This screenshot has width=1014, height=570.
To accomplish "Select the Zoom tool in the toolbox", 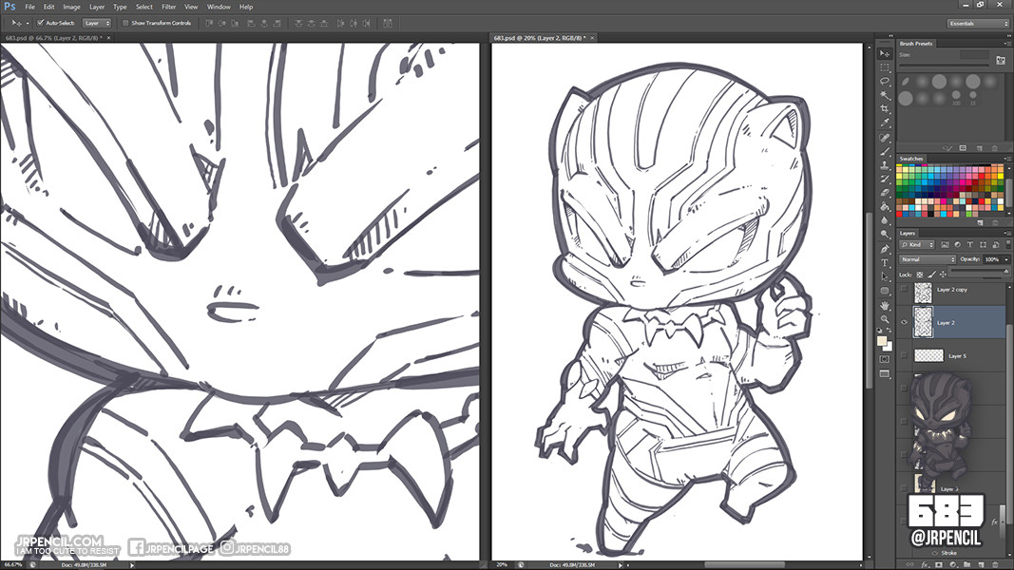I will point(885,318).
